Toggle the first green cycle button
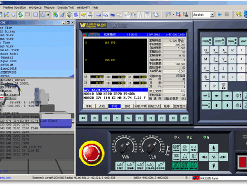 coord(176,166)
